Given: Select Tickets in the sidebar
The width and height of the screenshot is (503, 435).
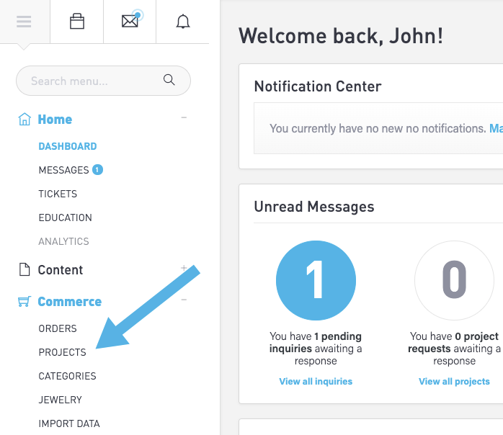Looking at the screenshot, I should point(58,194).
